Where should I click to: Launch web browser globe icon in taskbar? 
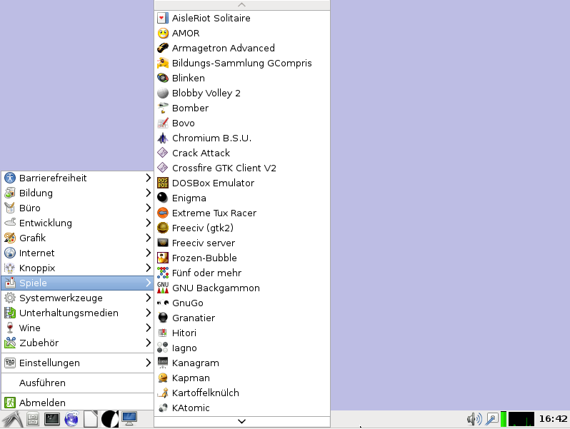tap(71, 419)
